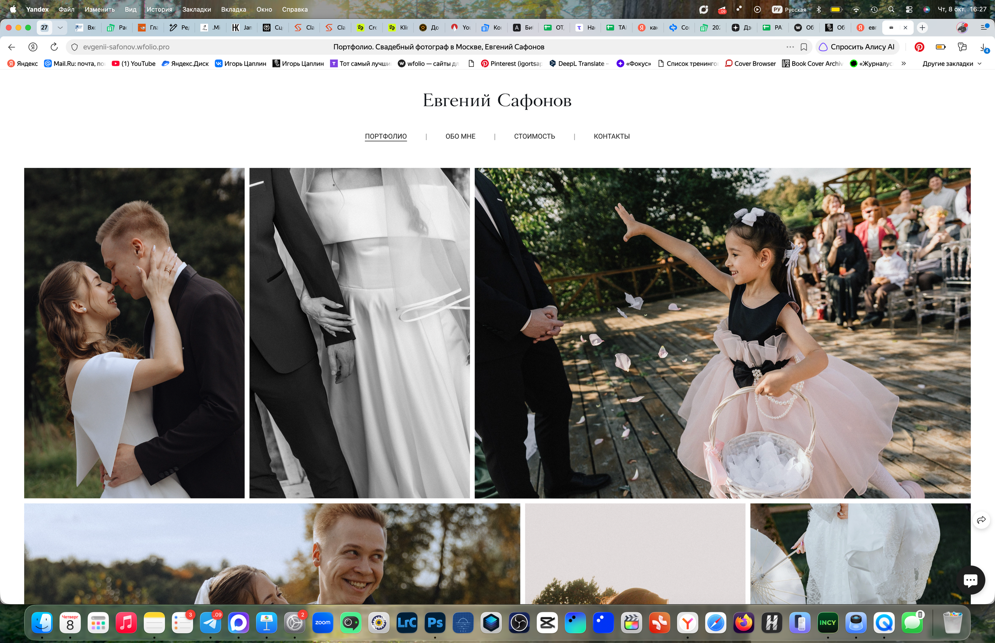Switch to the Cover Browser bookmark
This screenshot has width=995, height=643.
pyautogui.click(x=750, y=63)
